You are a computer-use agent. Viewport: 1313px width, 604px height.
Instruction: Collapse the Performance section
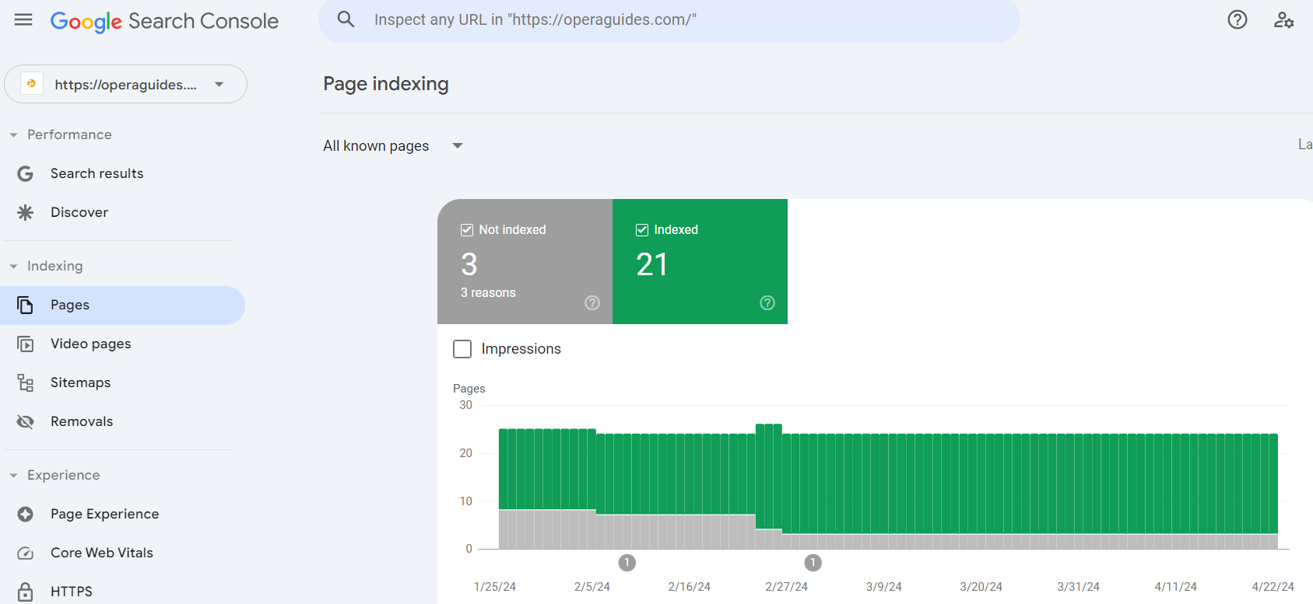click(14, 135)
